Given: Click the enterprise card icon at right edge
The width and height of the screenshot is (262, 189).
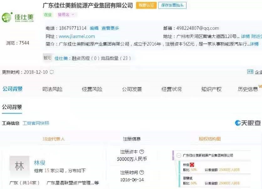Looking at the screenshot, I should [x=250, y=72].
